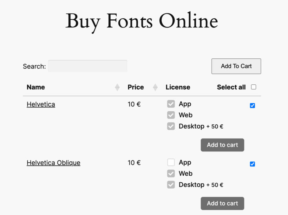Toggle the Web license for Helvetica Oblique
The image size is (288, 215).
tap(171, 174)
